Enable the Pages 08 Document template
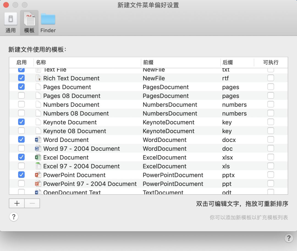The image size is (297, 251). 21,95
